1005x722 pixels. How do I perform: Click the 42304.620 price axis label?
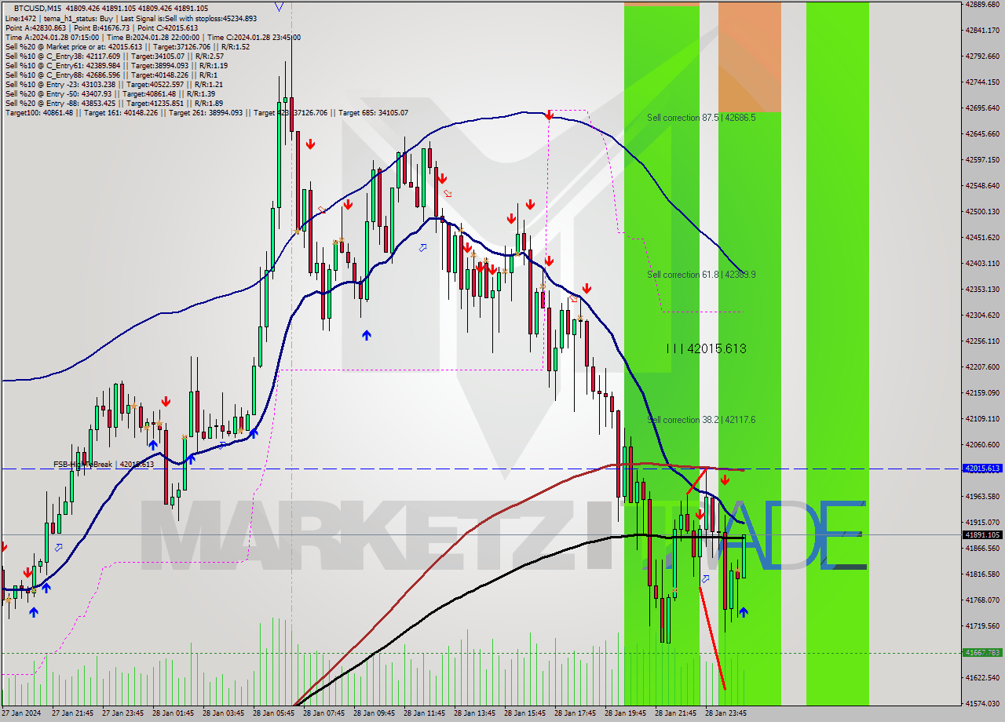(x=983, y=315)
